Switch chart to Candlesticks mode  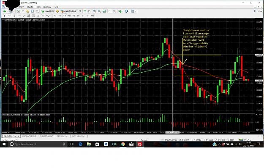tap(84, 11)
